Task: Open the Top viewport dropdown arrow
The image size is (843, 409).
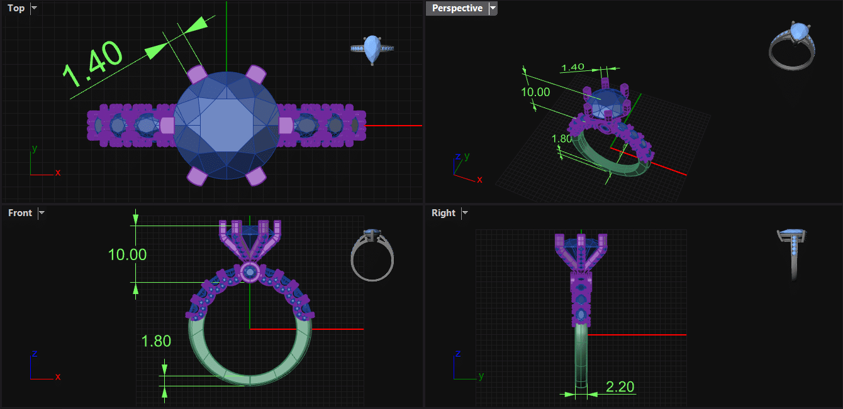Action: click(x=34, y=8)
